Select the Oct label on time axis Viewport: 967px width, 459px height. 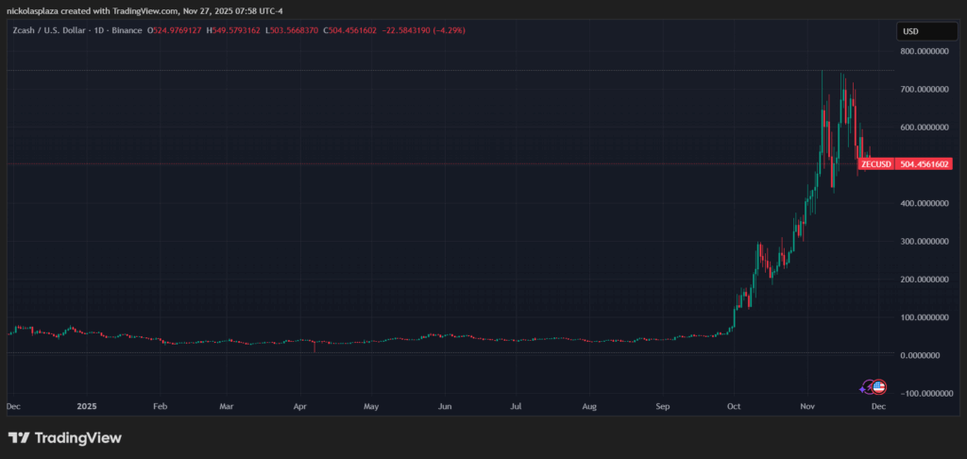(x=735, y=406)
